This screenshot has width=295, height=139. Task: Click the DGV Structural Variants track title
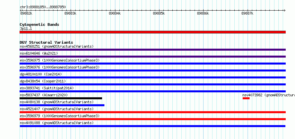point(46,42)
